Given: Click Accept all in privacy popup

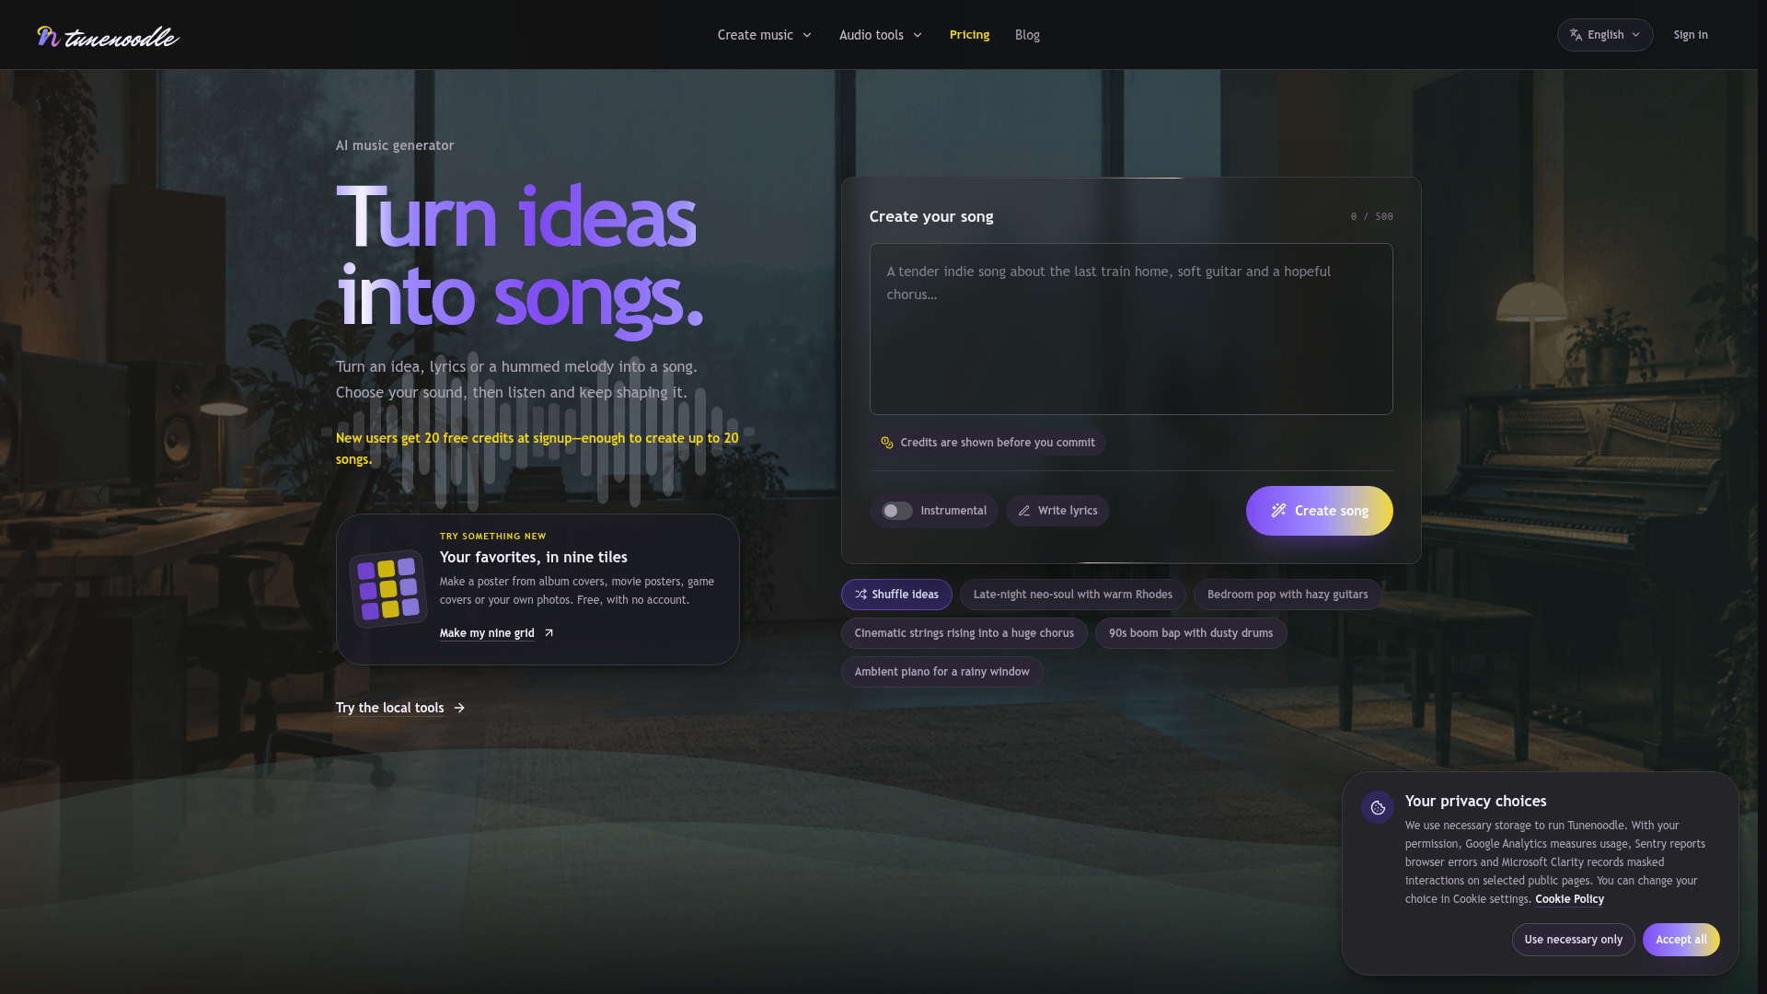Looking at the screenshot, I should point(1680,940).
